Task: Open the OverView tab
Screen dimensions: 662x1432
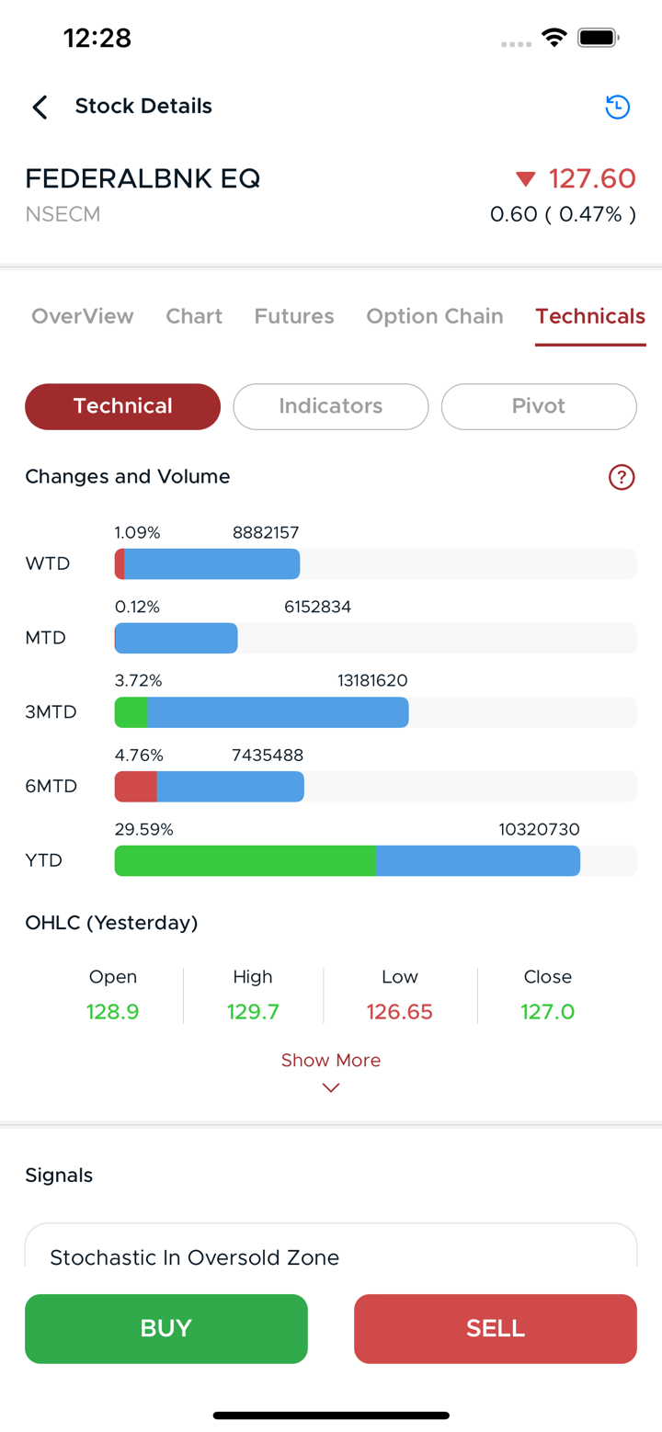Action: (83, 316)
